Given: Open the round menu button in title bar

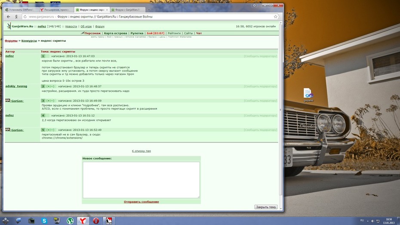Looking at the screenshot, I should 254,5.
